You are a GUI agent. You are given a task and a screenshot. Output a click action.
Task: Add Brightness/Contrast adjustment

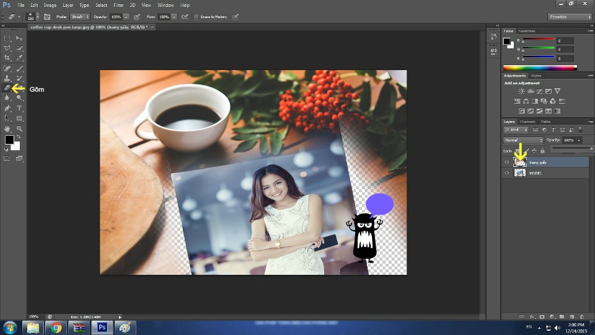click(x=521, y=91)
